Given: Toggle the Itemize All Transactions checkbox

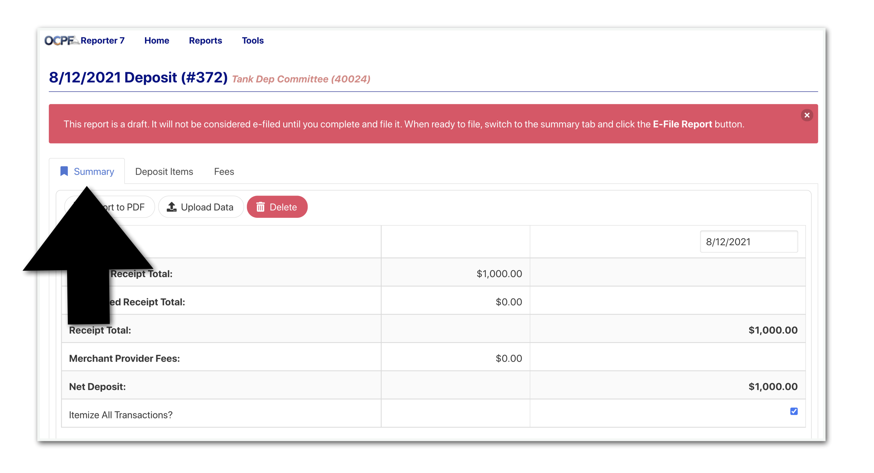Looking at the screenshot, I should coord(793,411).
